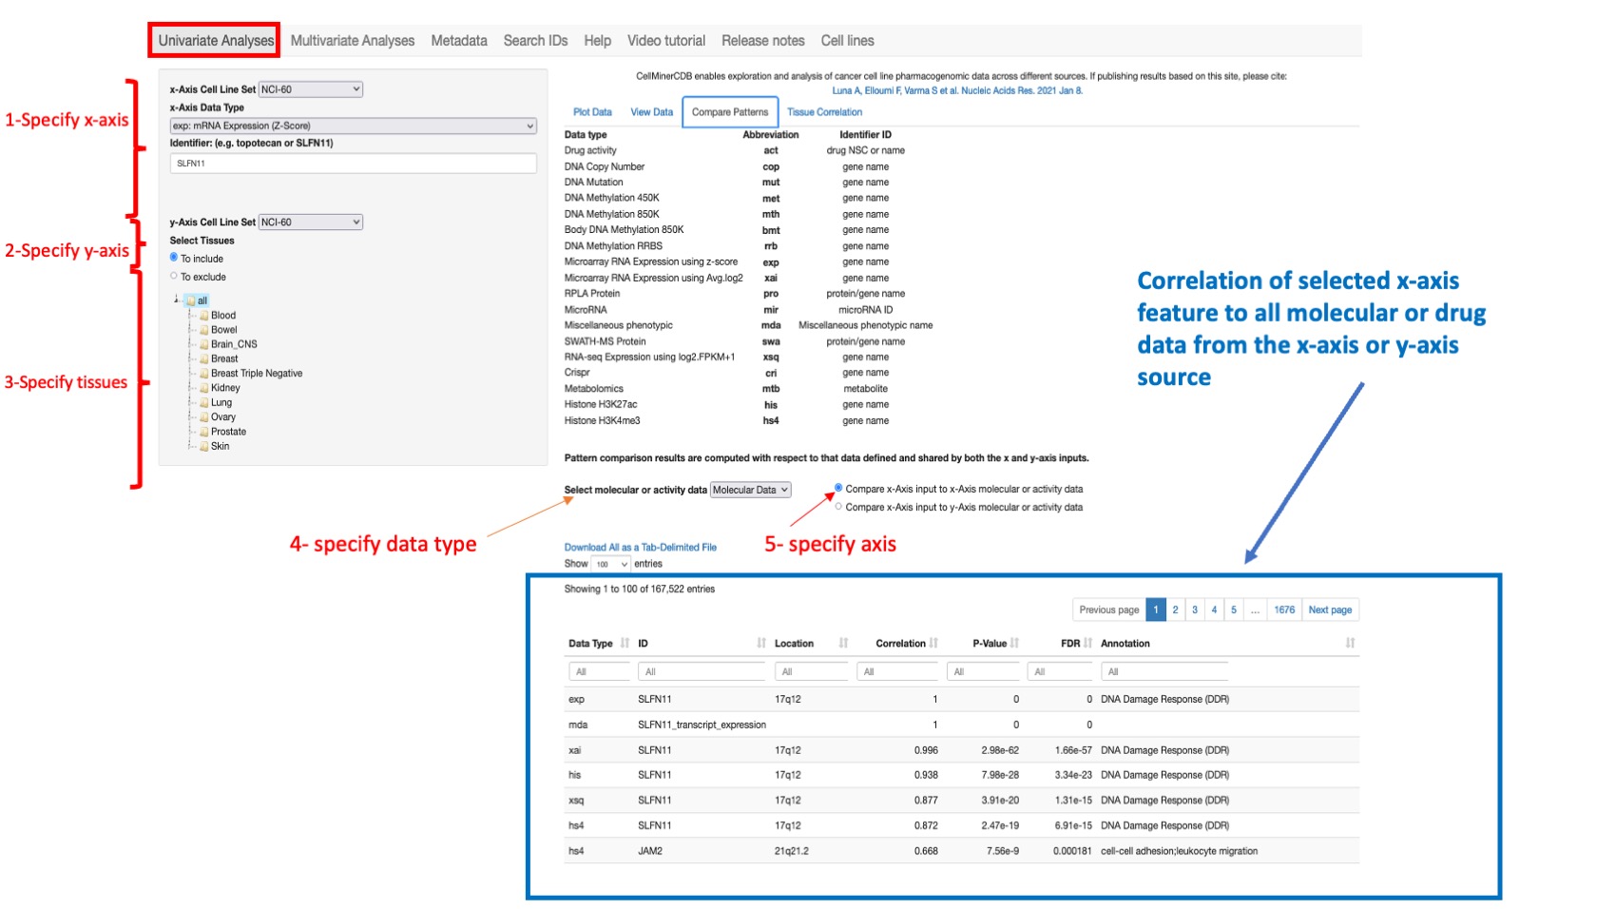Viewport: 1616px width, 909px height.
Task: Click Download All as a Tab-Delimited File
Action: pyautogui.click(x=640, y=547)
